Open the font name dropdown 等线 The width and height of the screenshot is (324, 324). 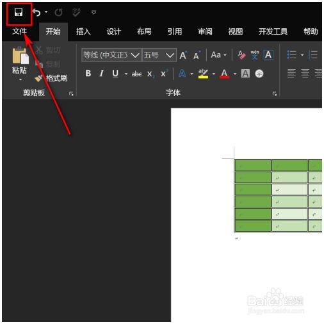(x=111, y=55)
